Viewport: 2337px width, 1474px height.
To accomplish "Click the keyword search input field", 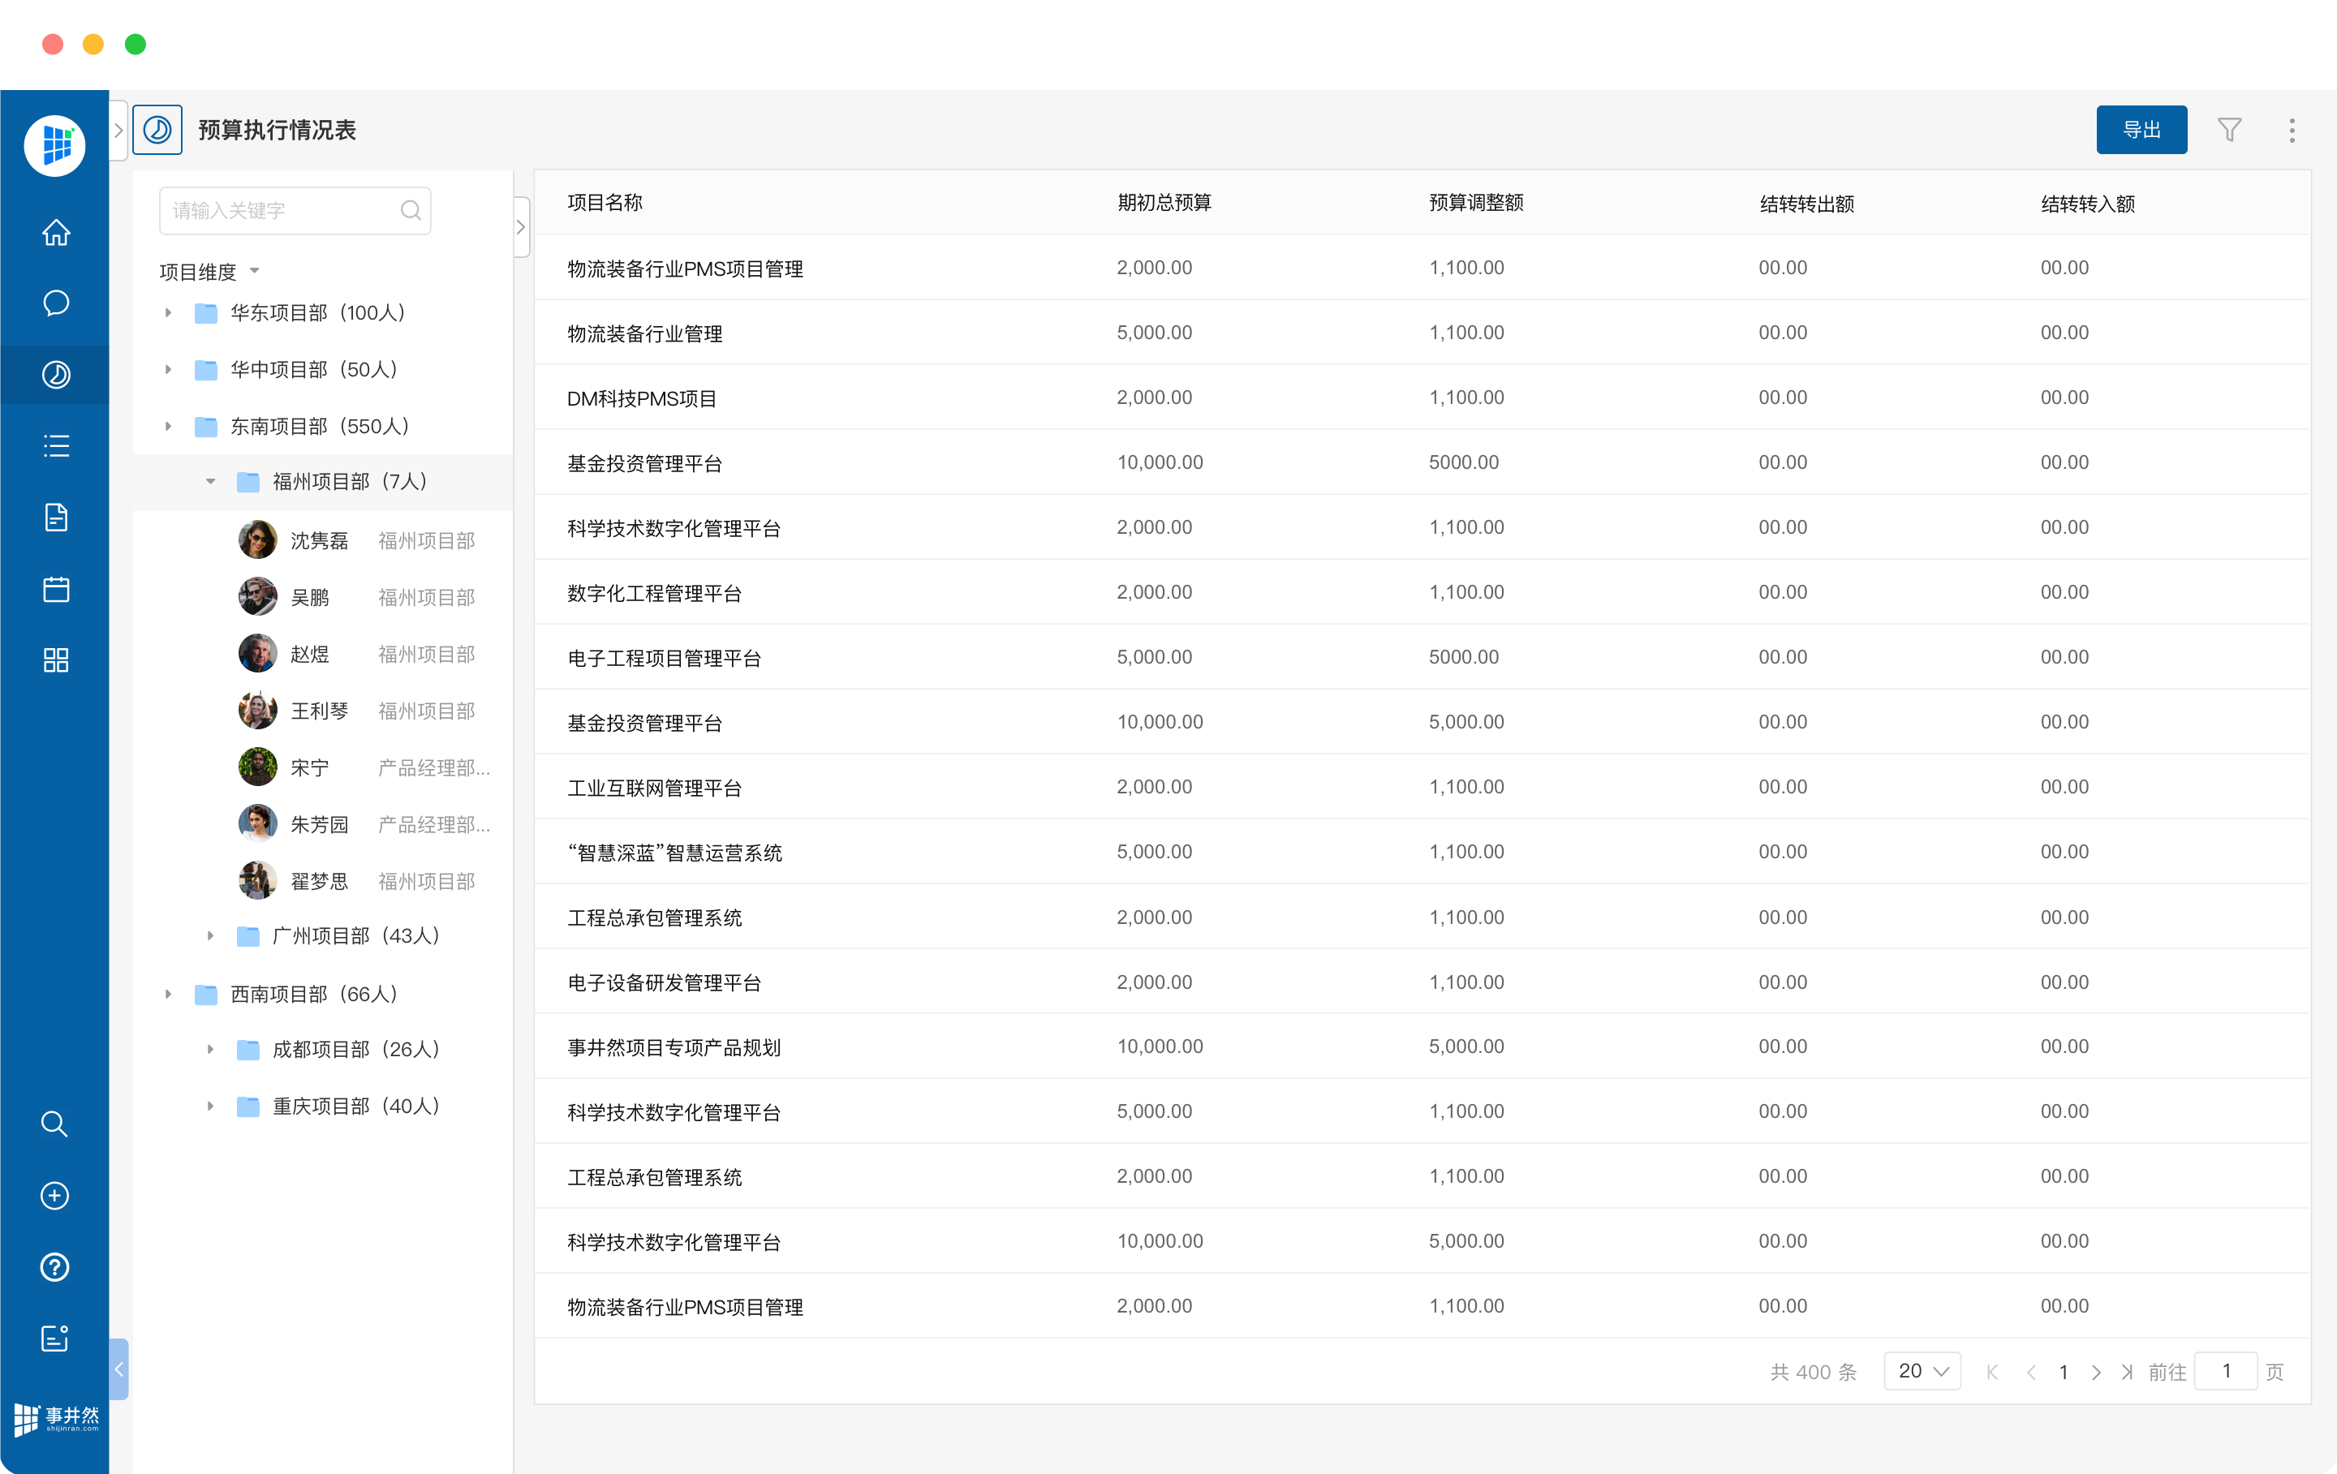I will [x=282, y=211].
